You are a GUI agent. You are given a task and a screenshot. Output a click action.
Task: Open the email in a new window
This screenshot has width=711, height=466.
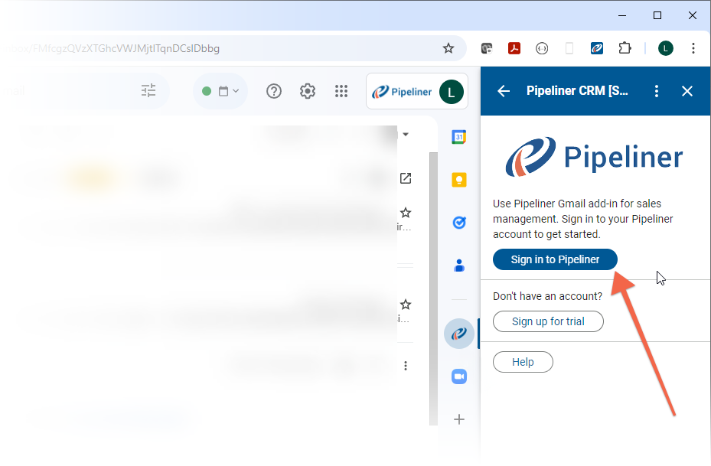coord(406,178)
